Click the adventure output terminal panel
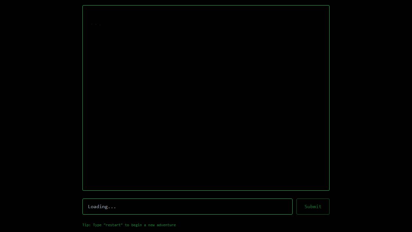This screenshot has width=412, height=232. click(206, 98)
